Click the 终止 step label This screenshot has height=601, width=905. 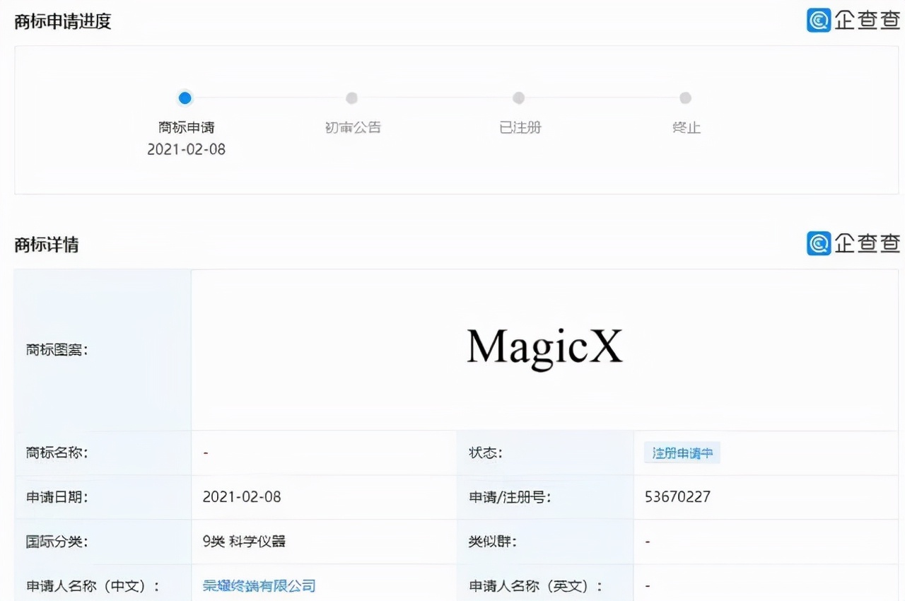(686, 128)
